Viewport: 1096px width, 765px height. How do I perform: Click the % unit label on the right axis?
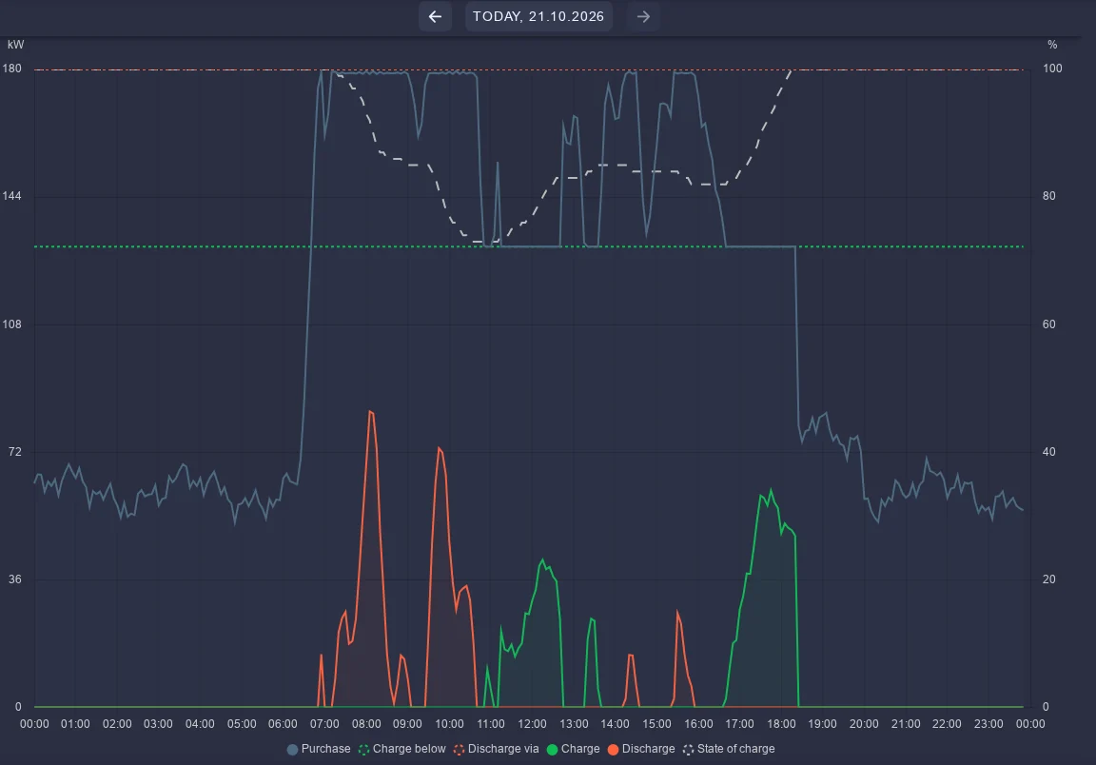pyautogui.click(x=1052, y=45)
